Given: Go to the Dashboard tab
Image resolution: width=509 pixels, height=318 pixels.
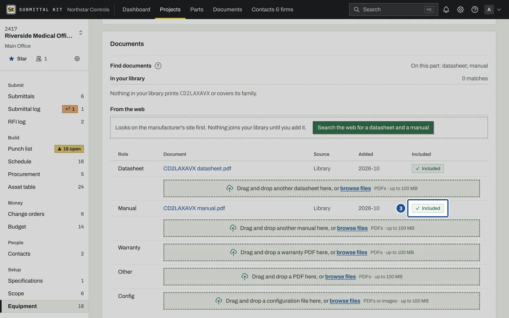Looking at the screenshot, I should 136,10.
